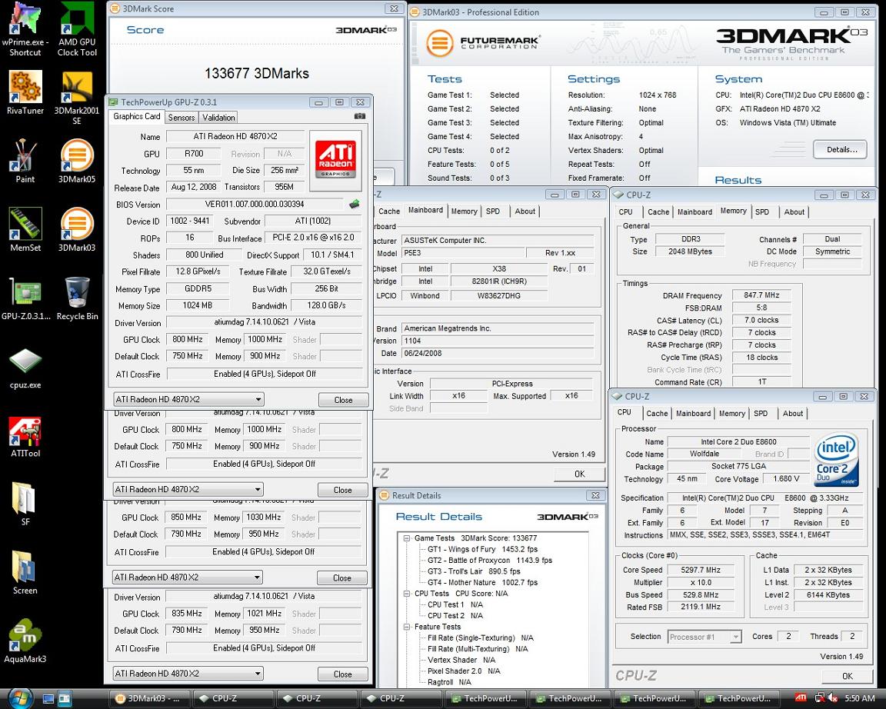886x709 pixels.
Task: Open the Processor #1 selection dropdown in CPU-Z
Action: tap(704, 637)
